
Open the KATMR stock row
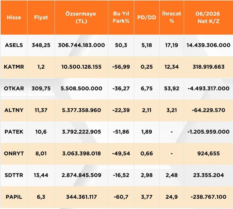(x=116, y=67)
